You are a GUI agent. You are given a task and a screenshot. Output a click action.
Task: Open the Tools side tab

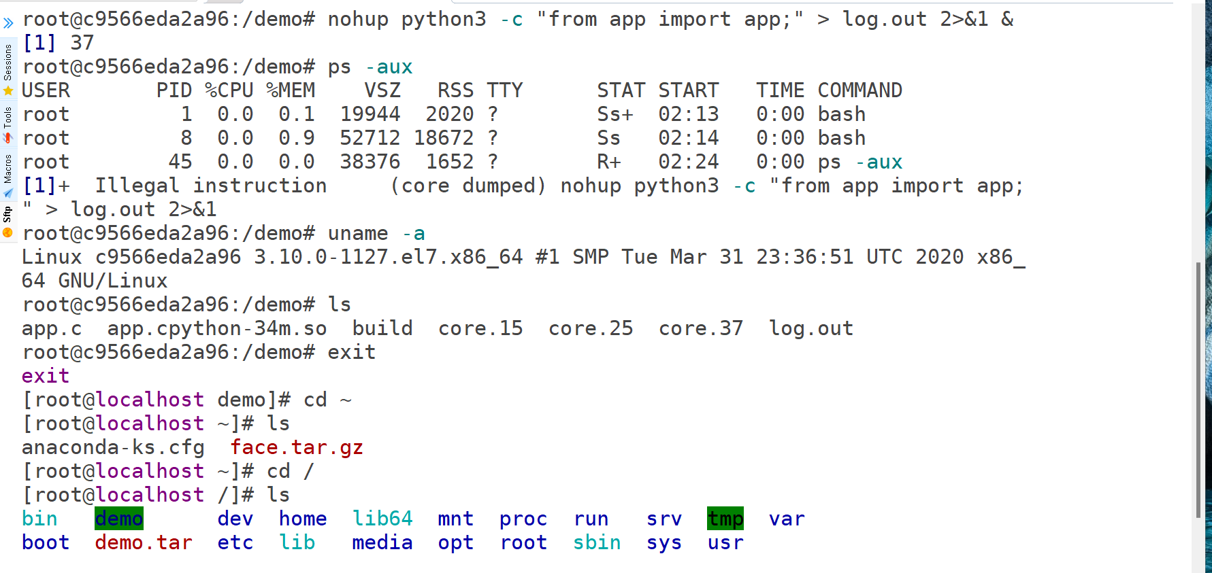[7, 117]
